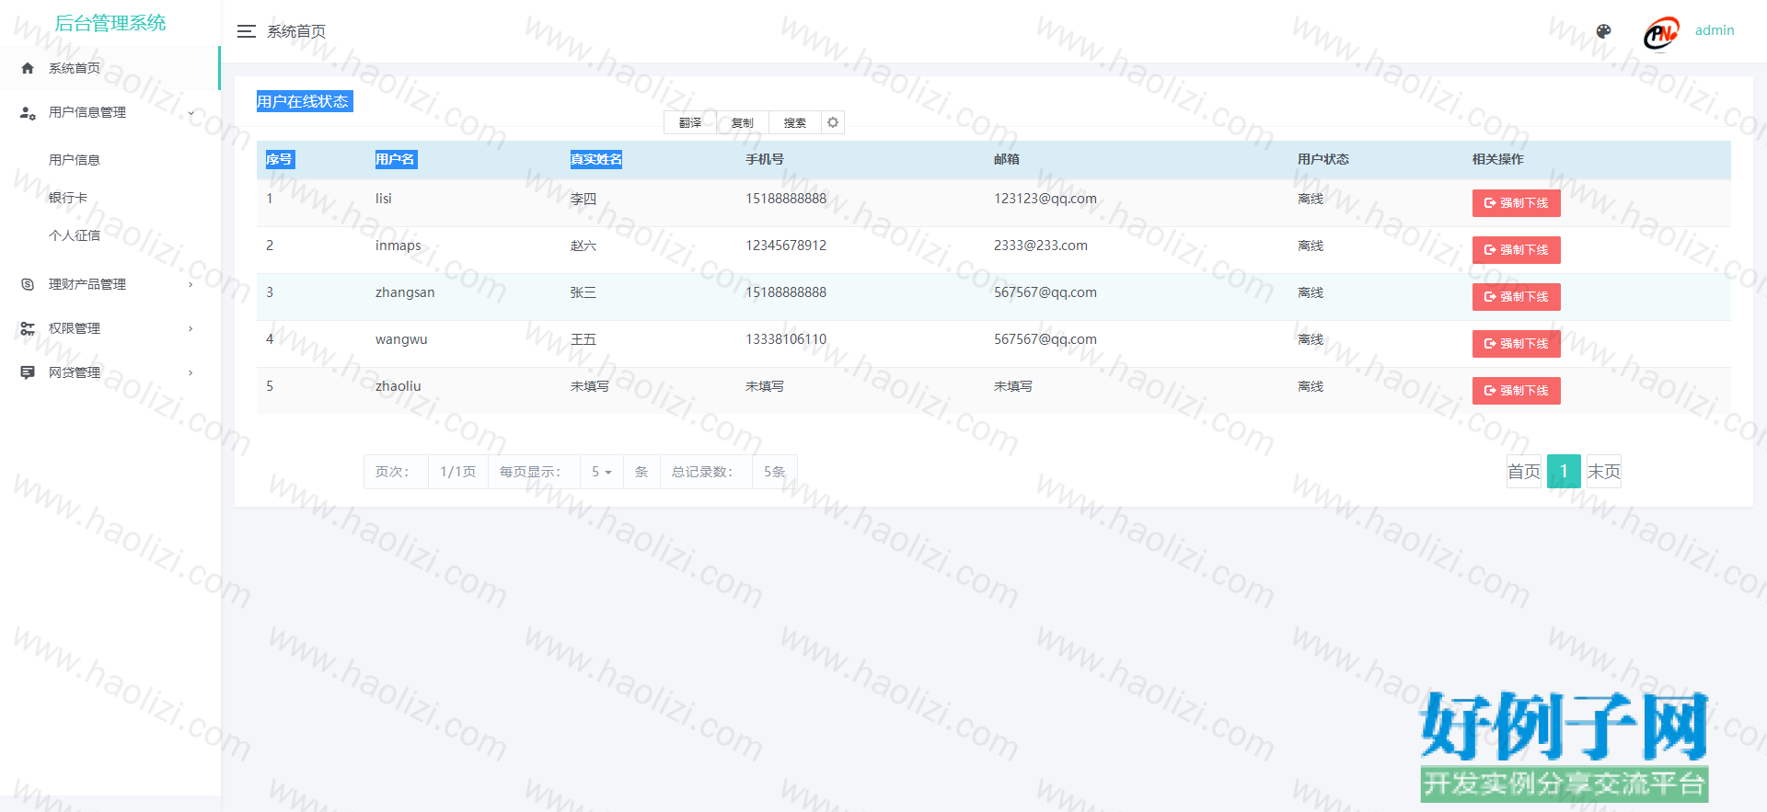
Task: Click the 真实姓名 column header
Action: pos(596,159)
